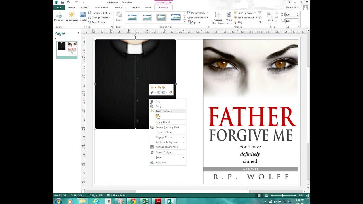363x204 pixels.
Task: Switch to the HOME tab
Action: pyautogui.click(x=72, y=8)
